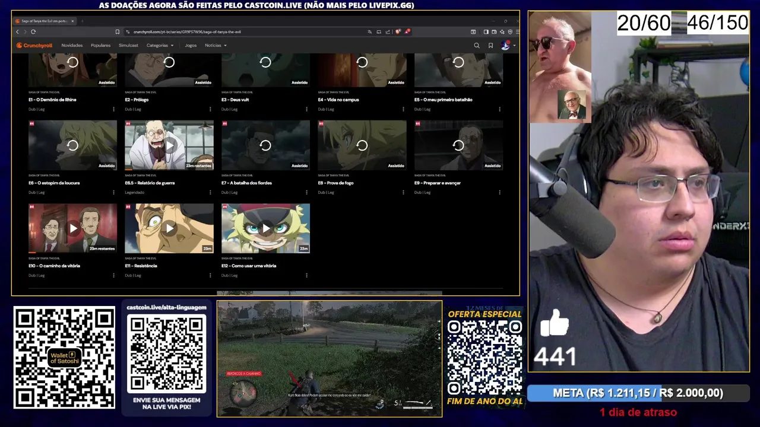This screenshot has width=760, height=427.
Task: Play E12 Como usar uma vitória
Action: click(x=265, y=228)
